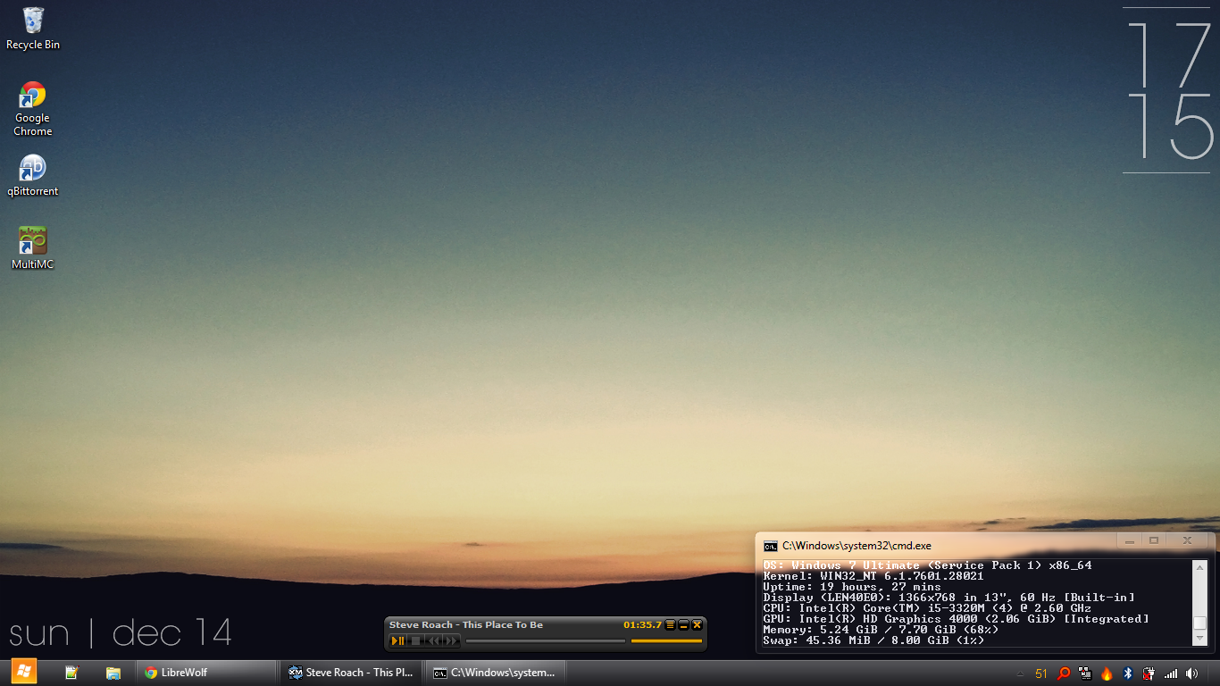Click the orange volume slider in player
This screenshot has width=1220, height=686.
(x=666, y=640)
